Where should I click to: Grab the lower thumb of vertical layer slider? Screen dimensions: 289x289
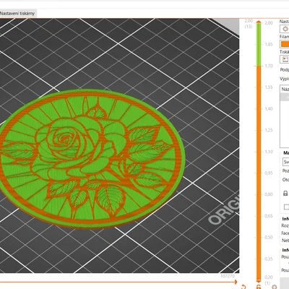tap(259, 281)
